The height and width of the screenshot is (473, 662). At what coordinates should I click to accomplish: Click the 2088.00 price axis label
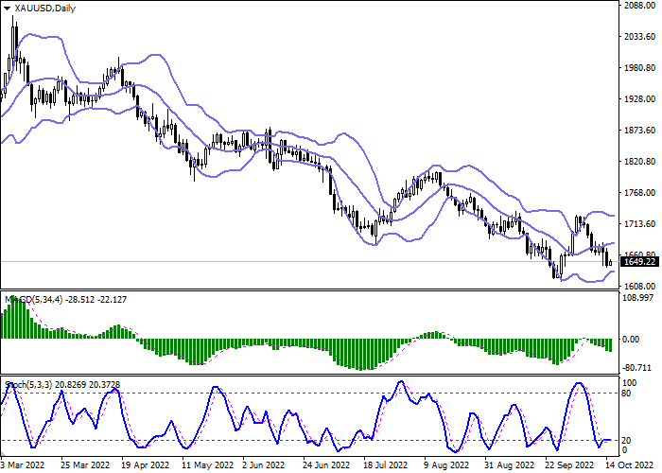[x=639, y=6]
